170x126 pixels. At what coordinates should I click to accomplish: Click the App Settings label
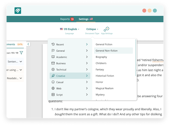point(107,33)
